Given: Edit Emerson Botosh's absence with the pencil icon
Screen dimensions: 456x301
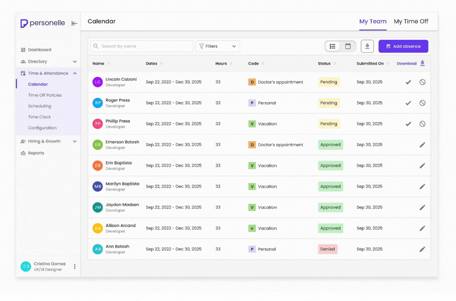Looking at the screenshot, I should pyautogui.click(x=422, y=145).
